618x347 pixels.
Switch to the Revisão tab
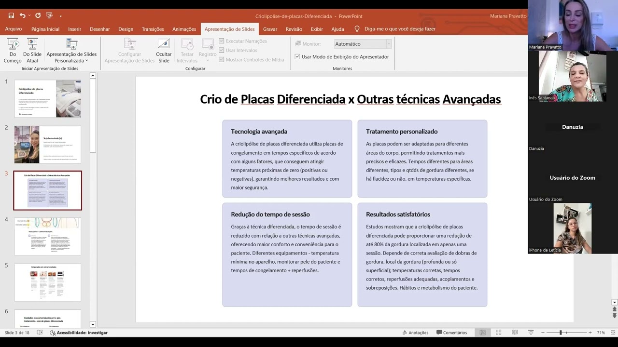(294, 29)
